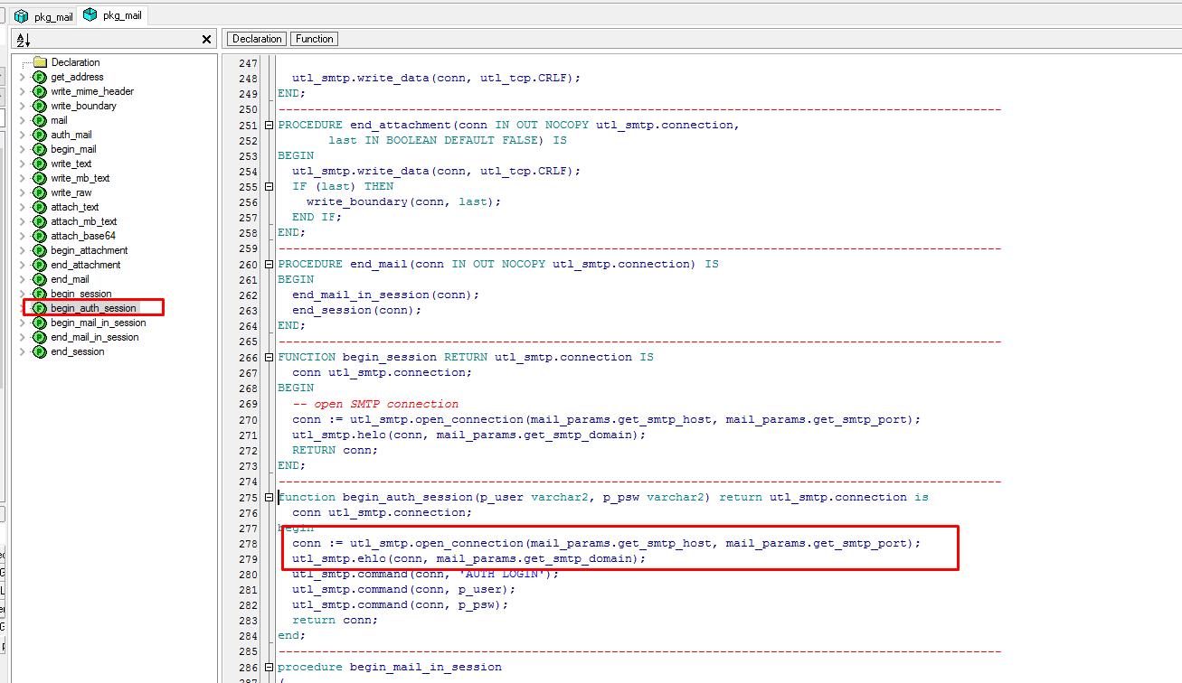Click the green icon beside get_address
The height and width of the screenshot is (683, 1182).
[40, 77]
